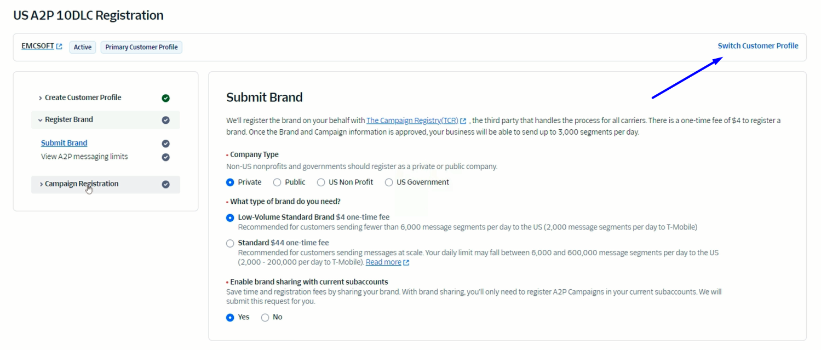Screen dimensions: 821x350
Task: Click the Switch Customer Profile link
Action: (757, 46)
